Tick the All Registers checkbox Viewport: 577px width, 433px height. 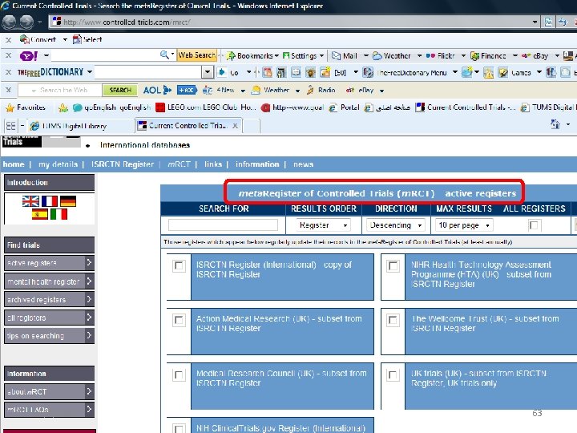tap(534, 225)
